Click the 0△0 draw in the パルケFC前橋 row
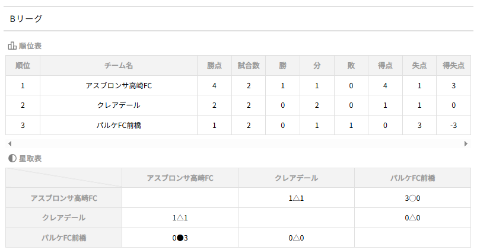This screenshot has height=250, width=477. (x=296, y=238)
